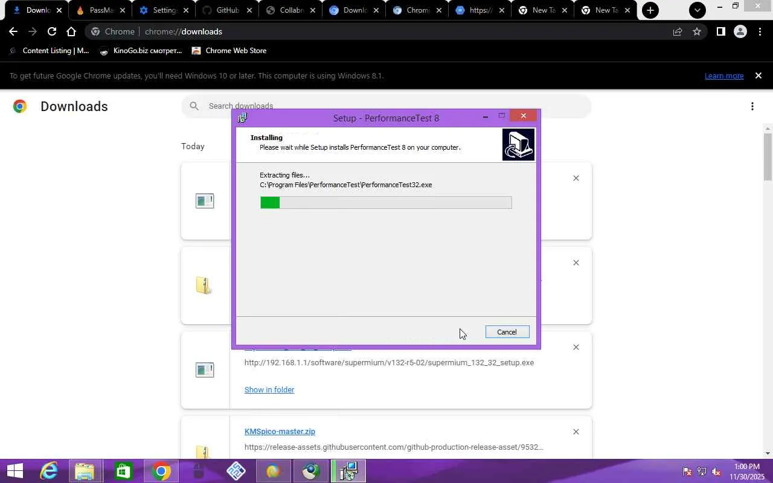Reload the current Chrome page
The height and width of the screenshot is (483, 773).
click(x=52, y=31)
